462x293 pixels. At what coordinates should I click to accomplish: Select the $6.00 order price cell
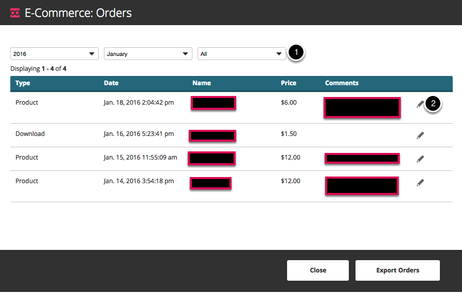(289, 103)
